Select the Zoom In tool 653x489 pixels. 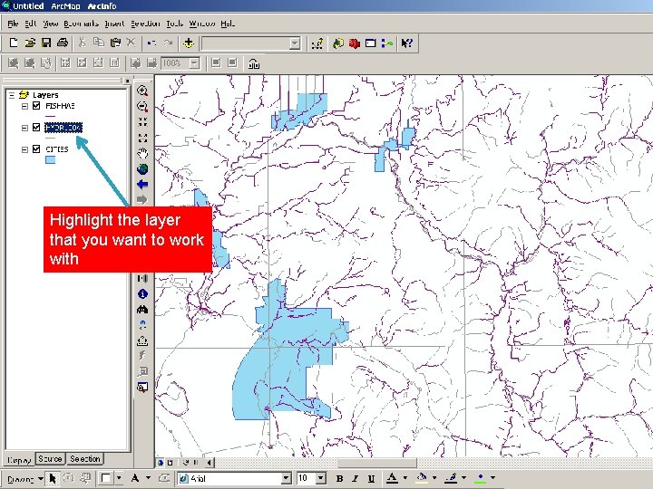click(x=142, y=91)
